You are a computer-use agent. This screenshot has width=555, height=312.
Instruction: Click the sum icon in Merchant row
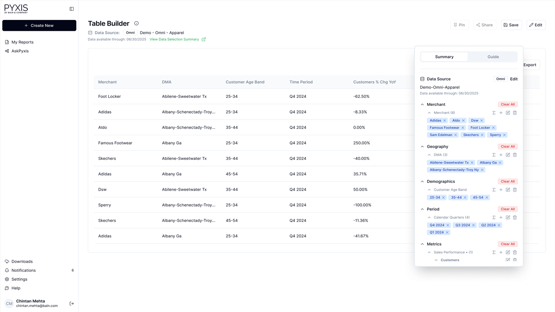pyautogui.click(x=494, y=113)
